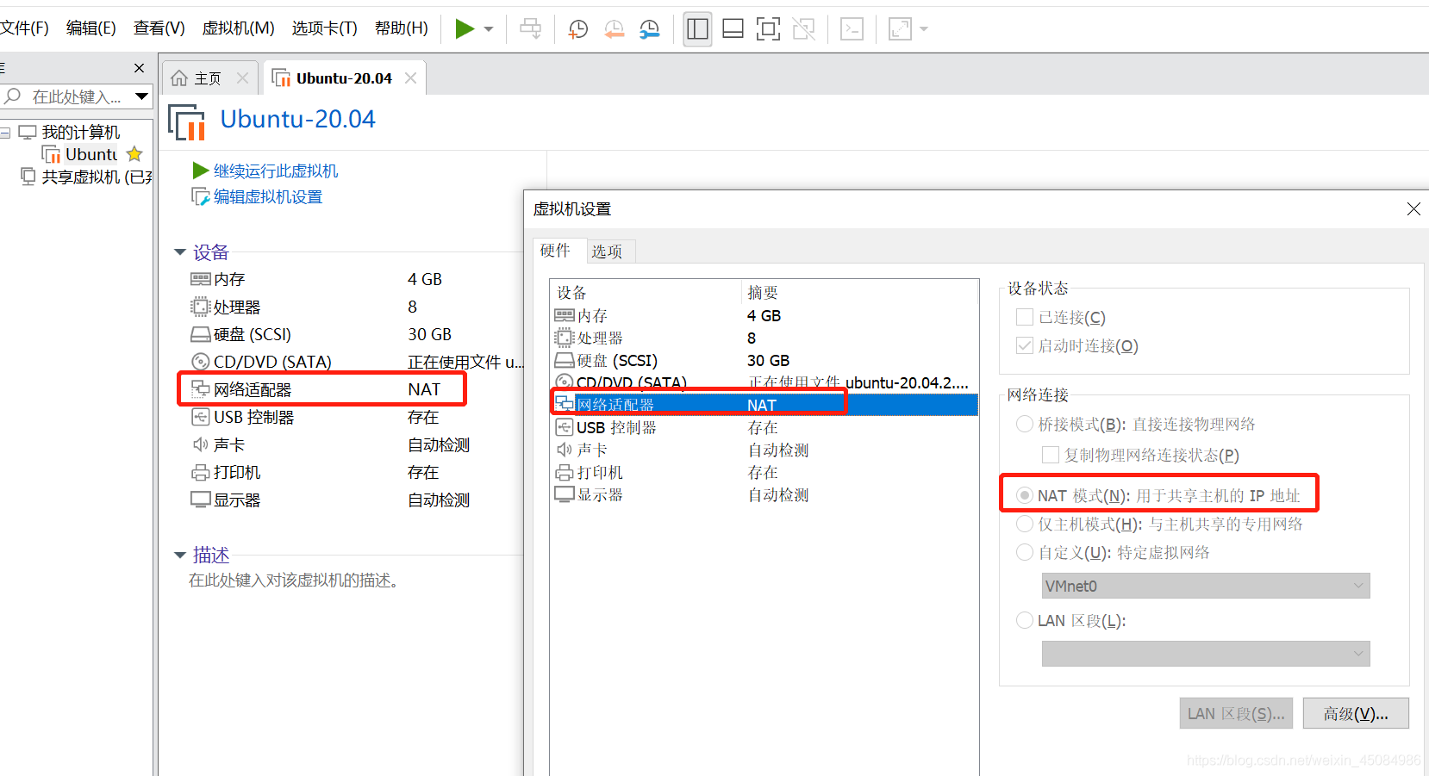Show the tab thumbnail bar
1429x776 pixels.
point(733,28)
